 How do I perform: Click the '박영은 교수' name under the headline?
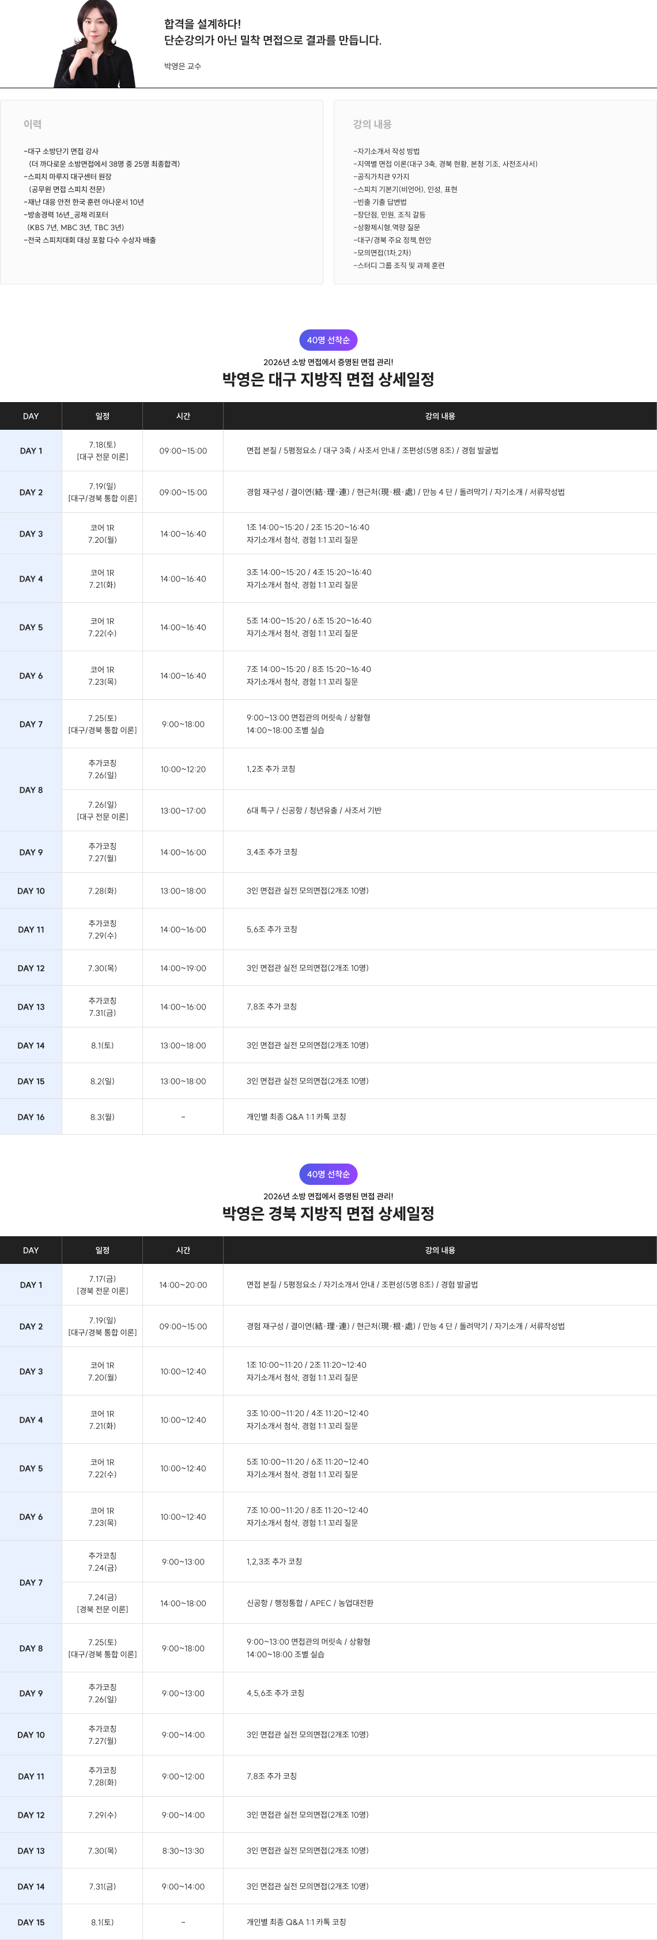[x=183, y=66]
